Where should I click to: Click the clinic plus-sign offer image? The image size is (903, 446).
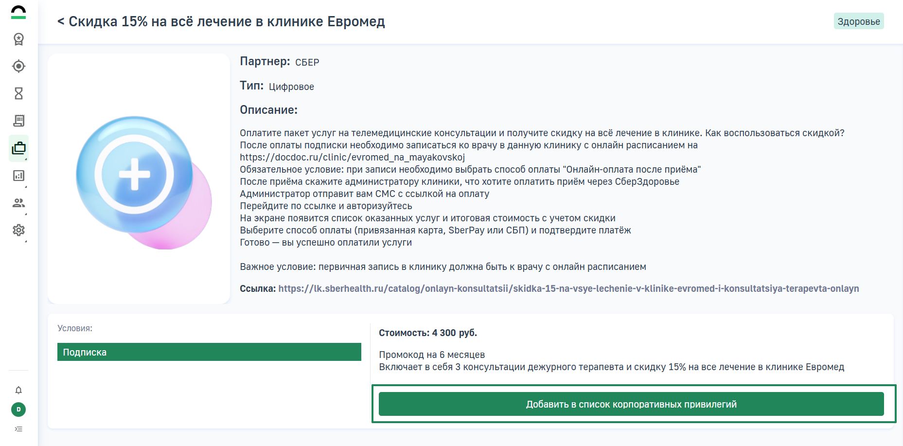tap(139, 179)
